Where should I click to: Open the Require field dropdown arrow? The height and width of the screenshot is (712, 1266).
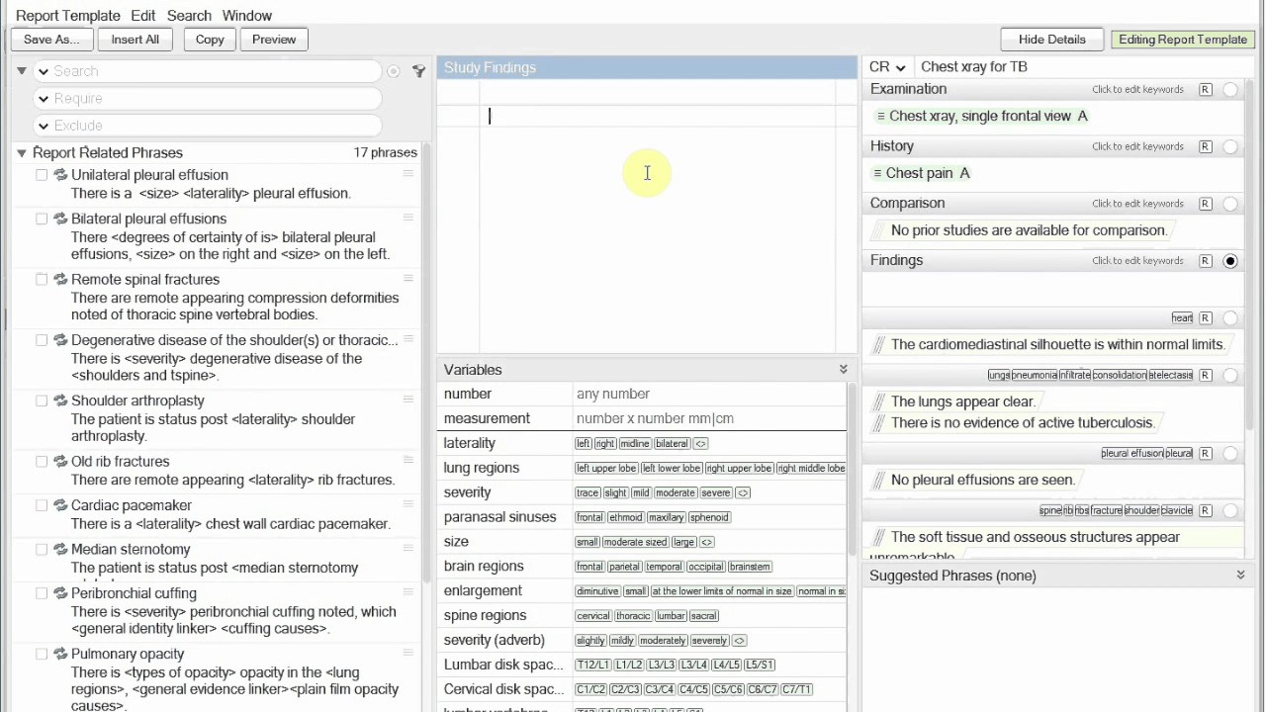(43, 98)
